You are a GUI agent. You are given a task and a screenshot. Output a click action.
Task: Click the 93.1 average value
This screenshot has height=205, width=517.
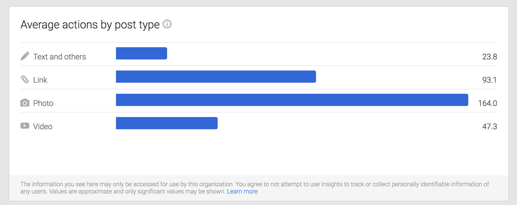pos(489,80)
